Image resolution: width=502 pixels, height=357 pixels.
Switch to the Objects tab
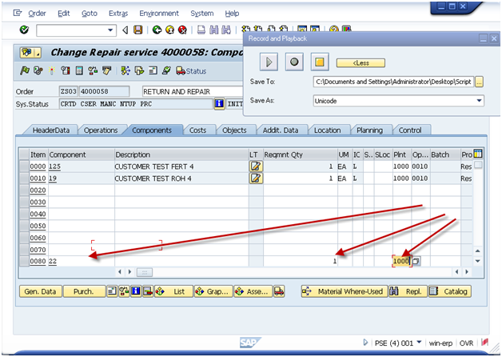point(234,130)
